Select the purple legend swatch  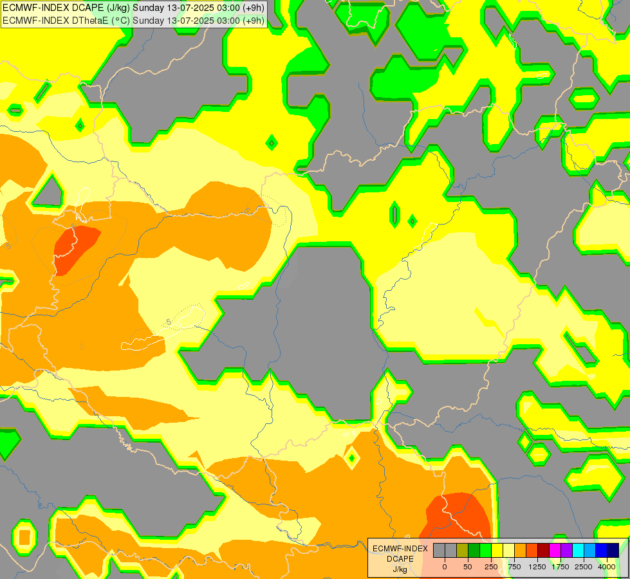pos(567,551)
